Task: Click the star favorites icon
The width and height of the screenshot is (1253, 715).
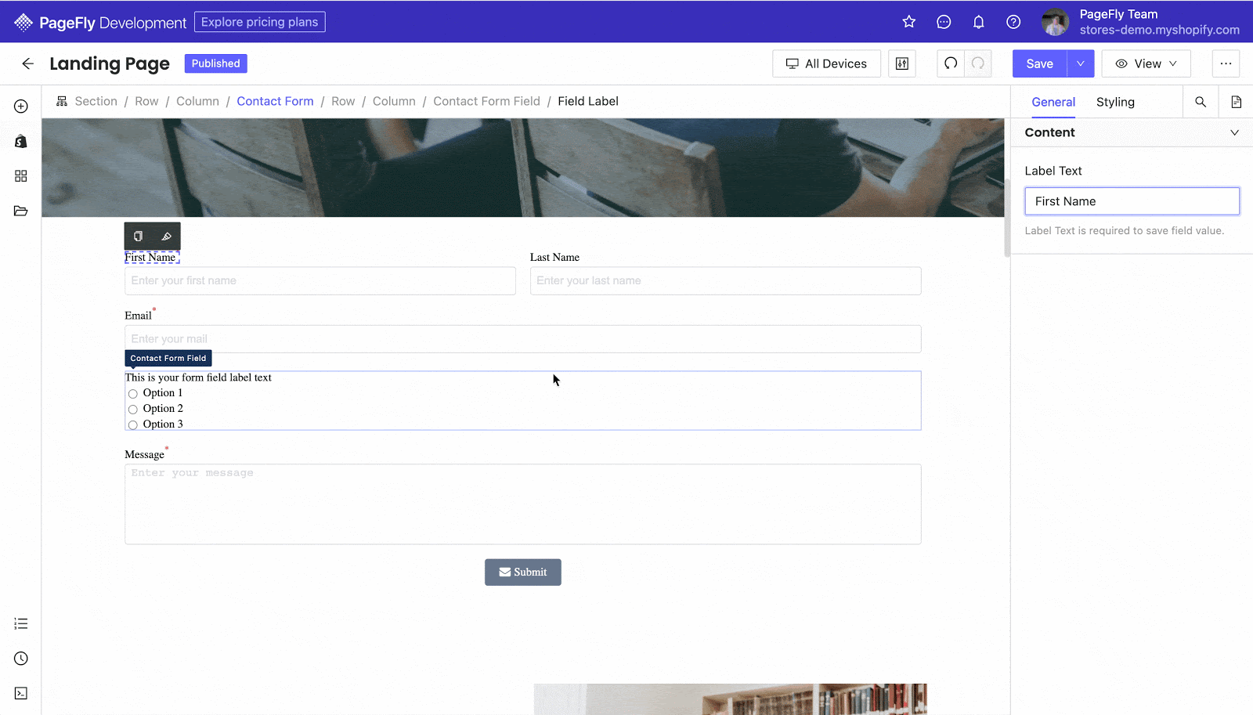Action: coord(908,22)
